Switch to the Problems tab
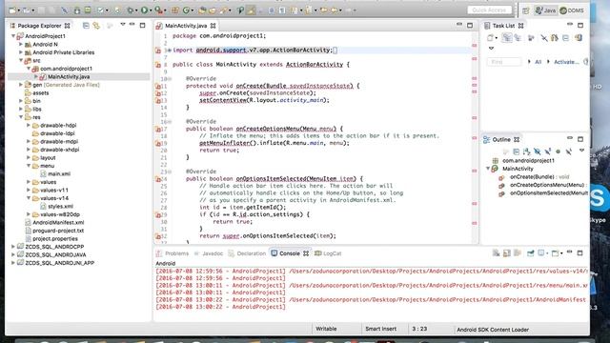 (x=173, y=253)
